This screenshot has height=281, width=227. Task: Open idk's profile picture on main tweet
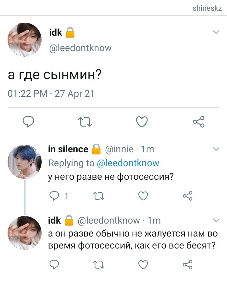[x=25, y=40]
